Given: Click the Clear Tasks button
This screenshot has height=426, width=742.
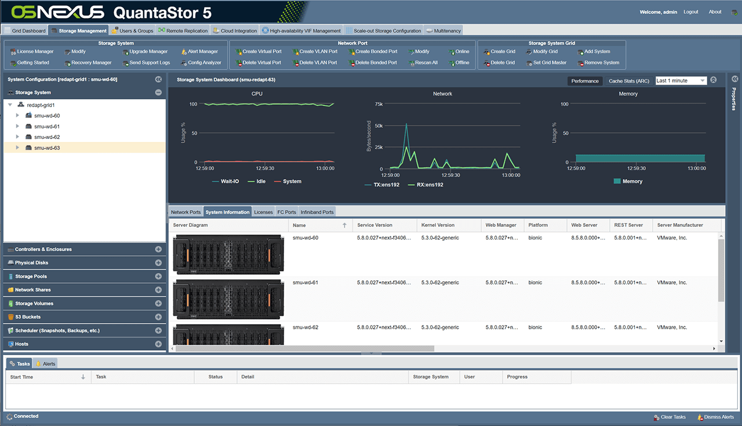Looking at the screenshot, I should tap(669, 417).
